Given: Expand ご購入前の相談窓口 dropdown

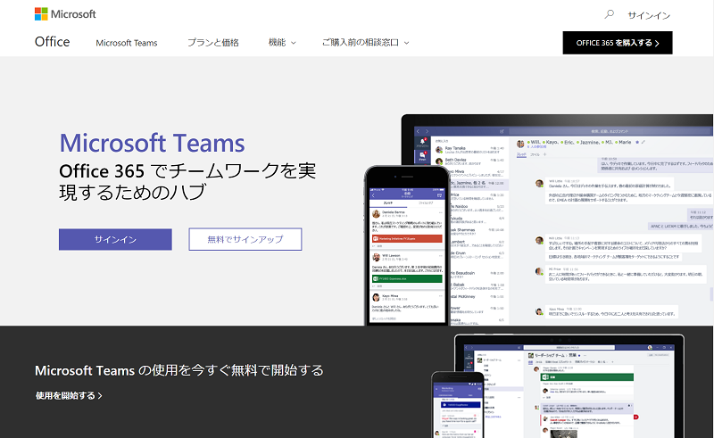Looking at the screenshot, I should click(366, 42).
